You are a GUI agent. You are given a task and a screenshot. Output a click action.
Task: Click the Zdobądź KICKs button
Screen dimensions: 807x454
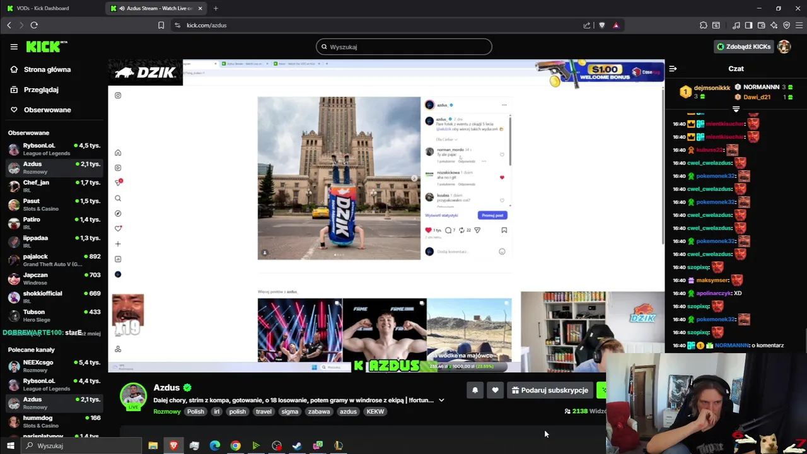(x=743, y=47)
